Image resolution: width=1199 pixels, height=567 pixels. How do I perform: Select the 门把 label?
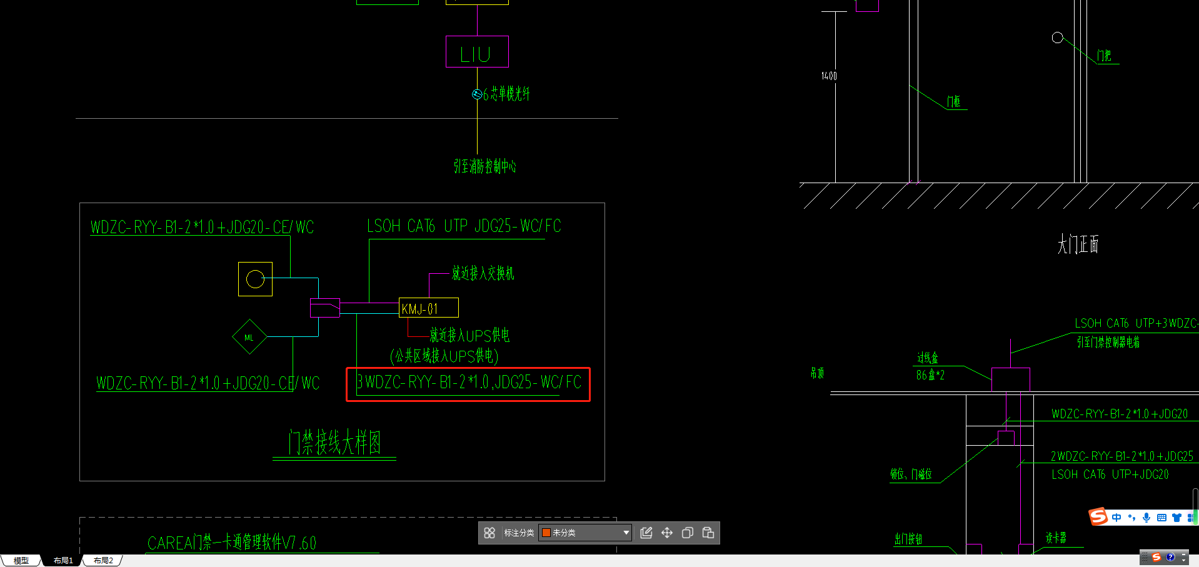pyautogui.click(x=1105, y=56)
